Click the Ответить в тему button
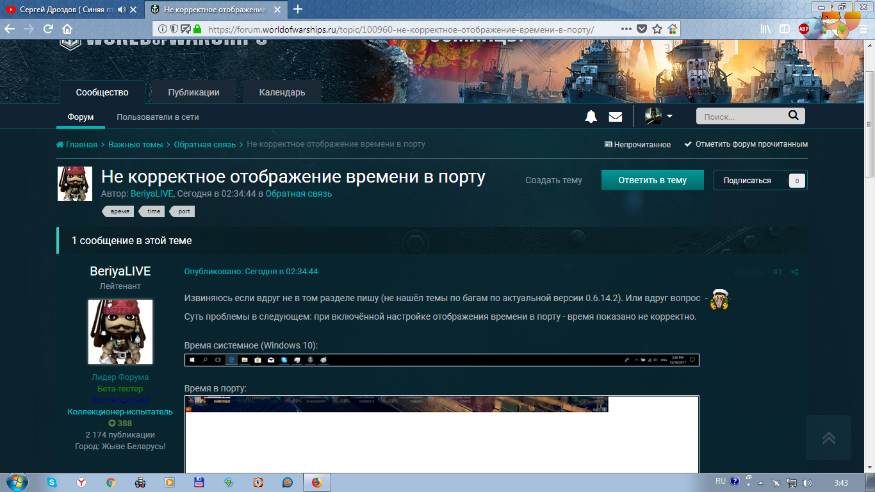 coord(652,181)
